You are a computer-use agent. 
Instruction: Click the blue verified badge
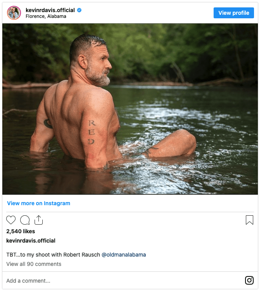[79, 10]
